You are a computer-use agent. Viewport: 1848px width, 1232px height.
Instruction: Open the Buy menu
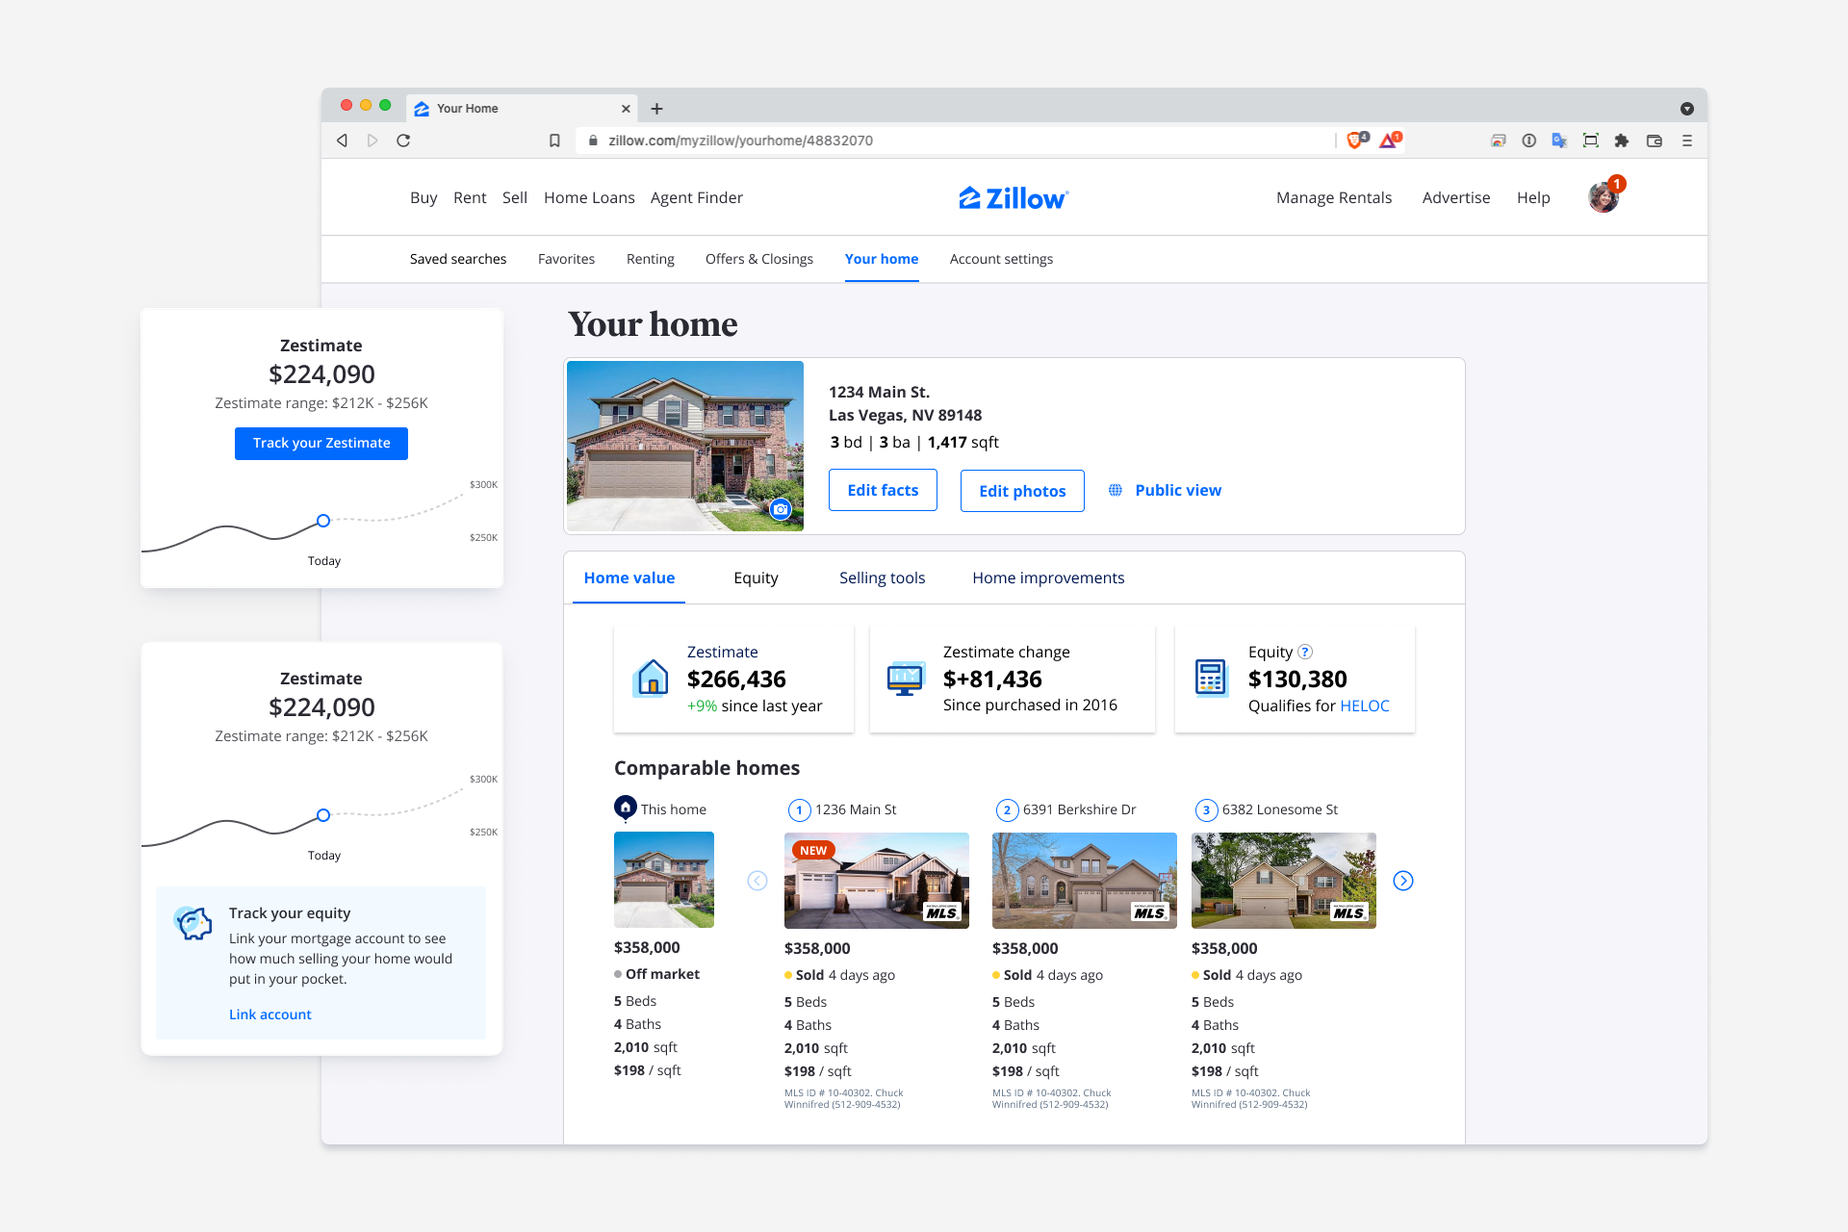[x=423, y=197]
